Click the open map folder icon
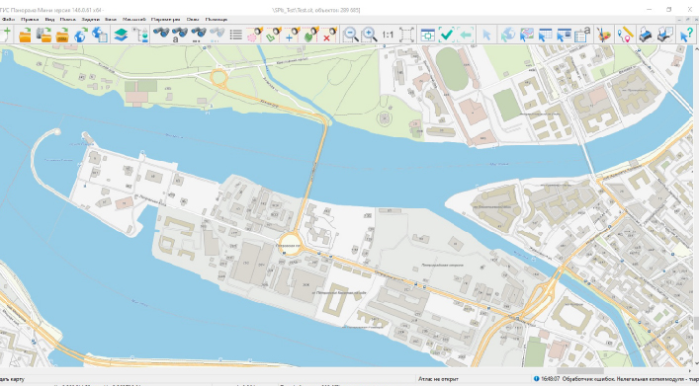Image resolution: width=699 pixels, height=386 pixels. pyautogui.click(x=25, y=35)
